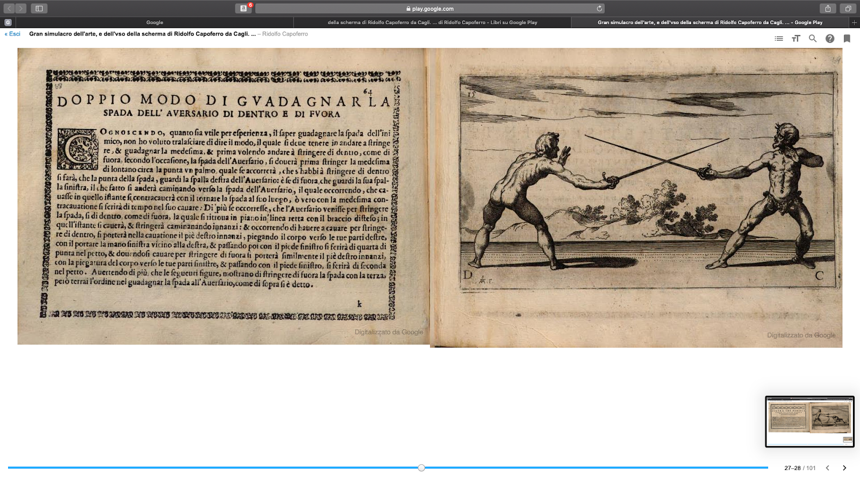Viewport: 860px width, 484px height.
Task: Click the Esci link to exit the reader
Action: [12, 34]
